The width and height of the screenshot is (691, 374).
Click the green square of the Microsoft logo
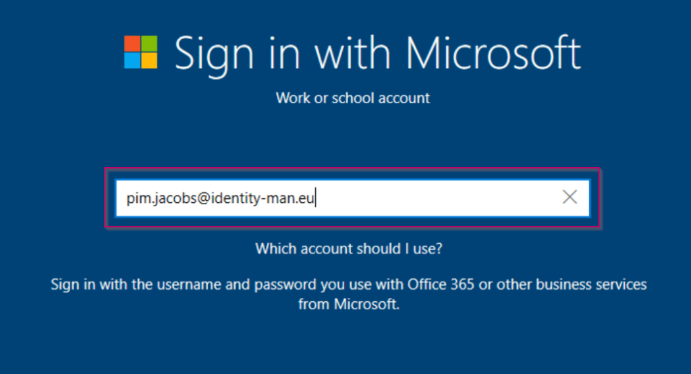coord(149,44)
